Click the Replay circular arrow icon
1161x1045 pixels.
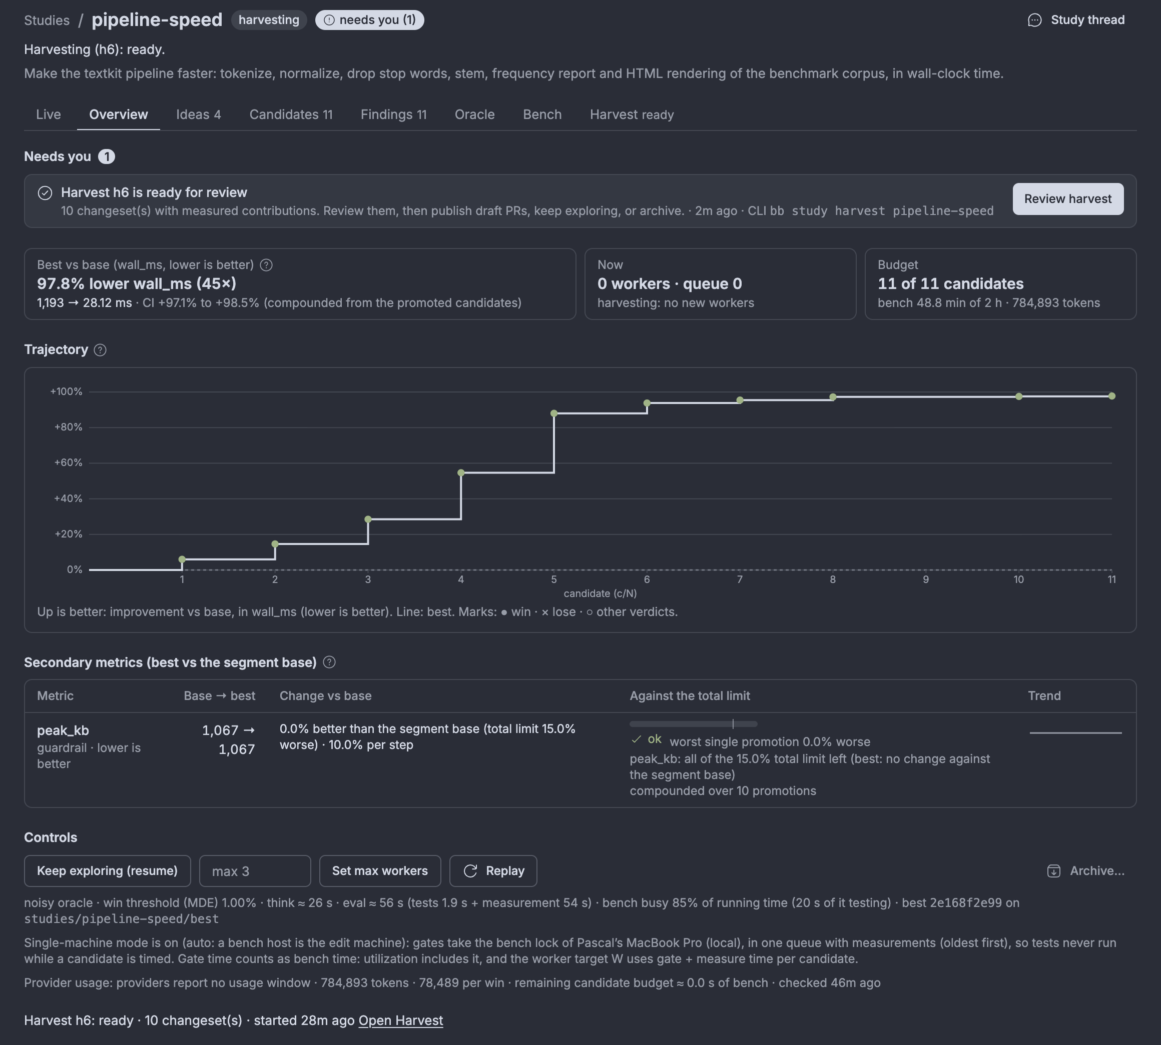click(x=470, y=871)
